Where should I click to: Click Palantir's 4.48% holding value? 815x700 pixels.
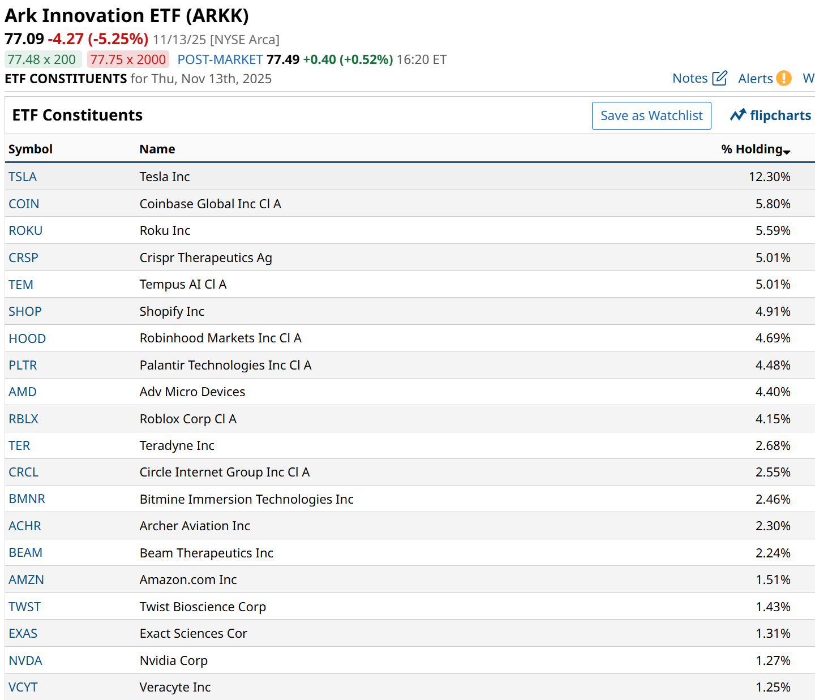(773, 365)
